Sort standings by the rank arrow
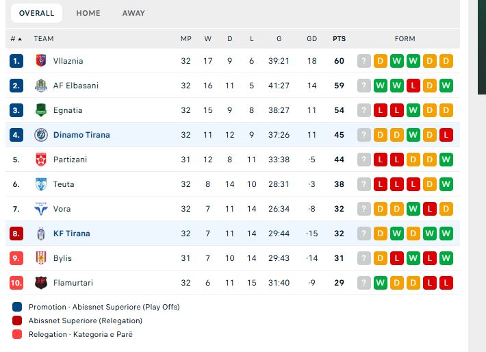This screenshot has height=352, width=486. (20, 39)
